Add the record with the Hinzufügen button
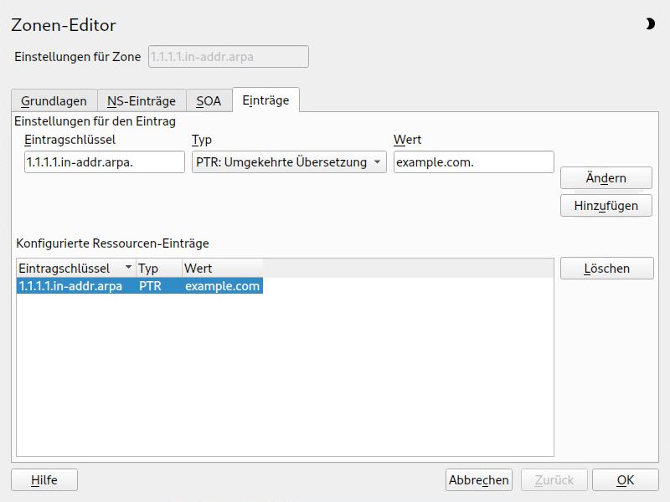670x502 pixels. (x=606, y=205)
